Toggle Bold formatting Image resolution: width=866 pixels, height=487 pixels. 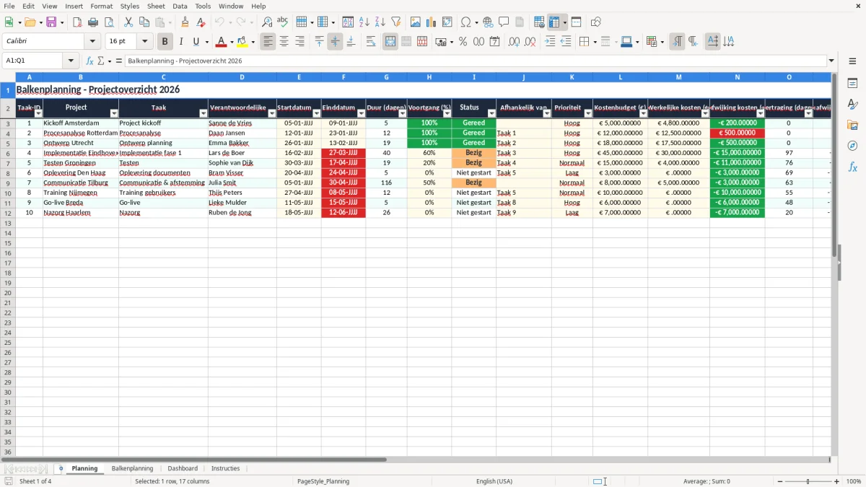pyautogui.click(x=165, y=42)
